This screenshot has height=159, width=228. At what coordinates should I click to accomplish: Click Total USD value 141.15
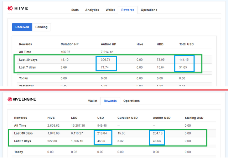(184, 60)
